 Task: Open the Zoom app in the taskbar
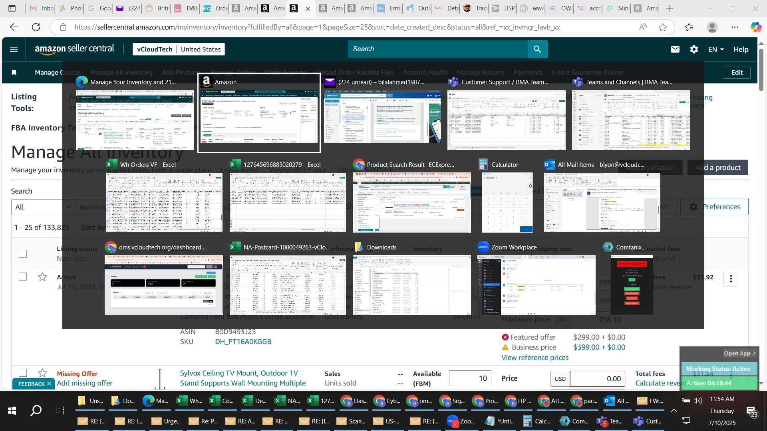coord(461,421)
